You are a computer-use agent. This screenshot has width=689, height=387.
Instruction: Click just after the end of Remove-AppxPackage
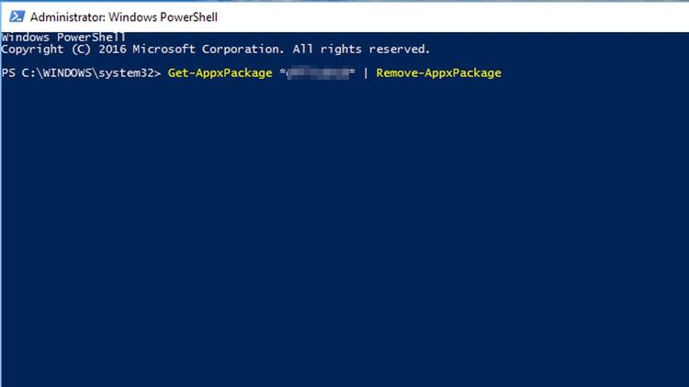click(x=506, y=72)
